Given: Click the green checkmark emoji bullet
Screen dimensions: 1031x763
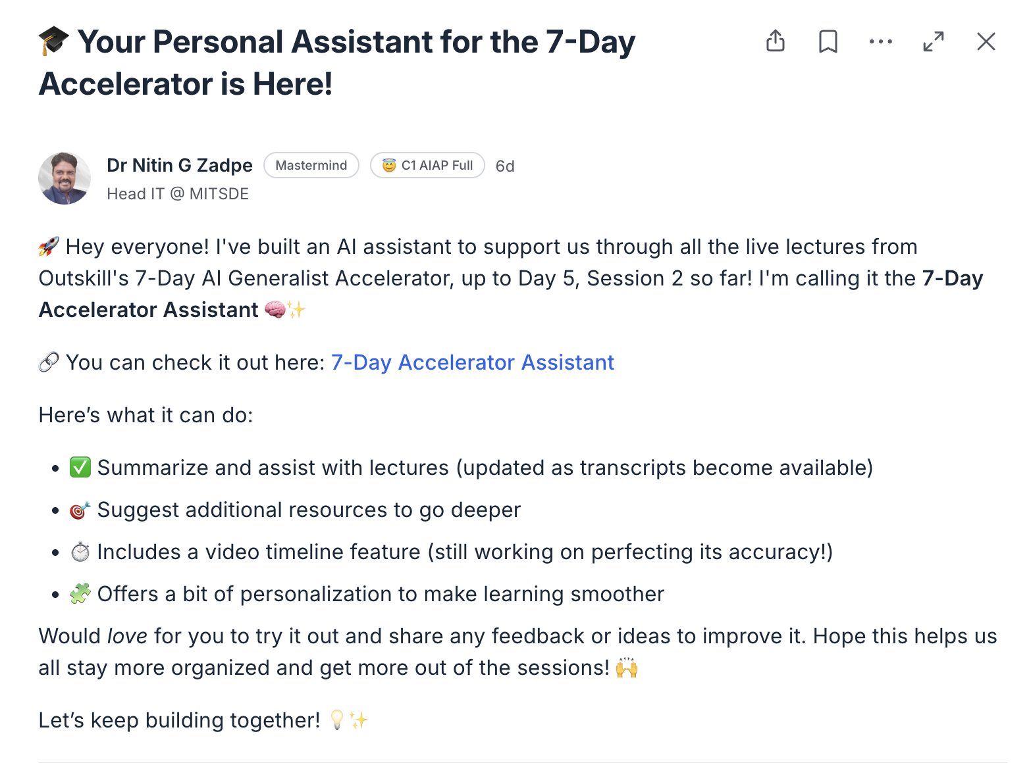Looking at the screenshot, I should pyautogui.click(x=80, y=468).
